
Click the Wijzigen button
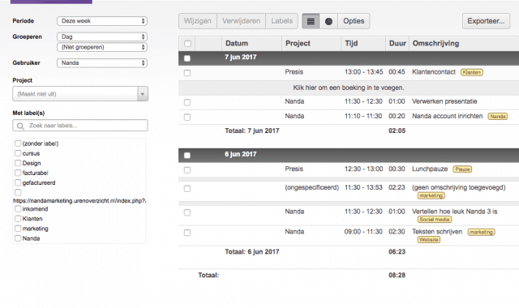tap(198, 21)
